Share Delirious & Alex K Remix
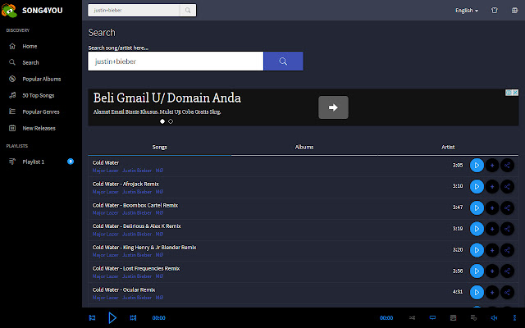The image size is (525, 328). (x=507, y=229)
